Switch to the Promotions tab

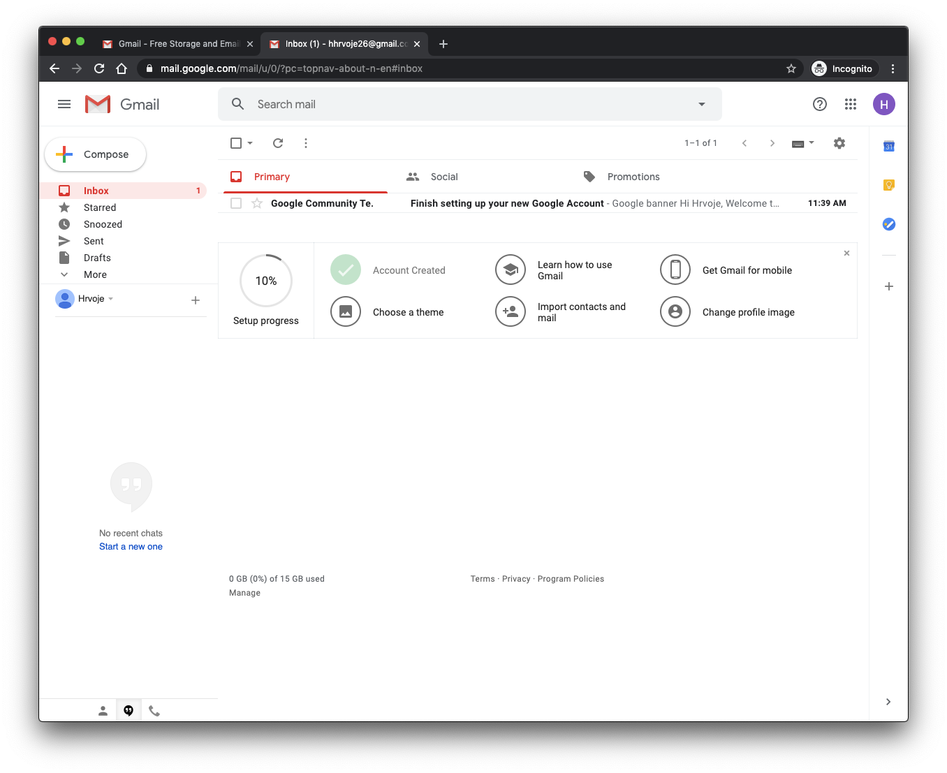tap(633, 177)
